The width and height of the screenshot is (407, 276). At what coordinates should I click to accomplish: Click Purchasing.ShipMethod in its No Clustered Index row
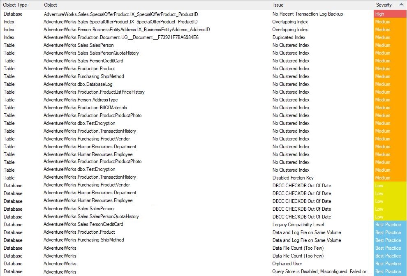[83, 76]
